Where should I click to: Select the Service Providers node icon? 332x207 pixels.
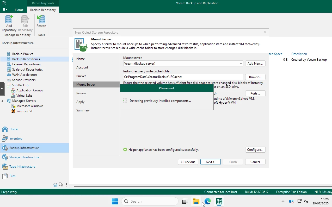pos(9,80)
